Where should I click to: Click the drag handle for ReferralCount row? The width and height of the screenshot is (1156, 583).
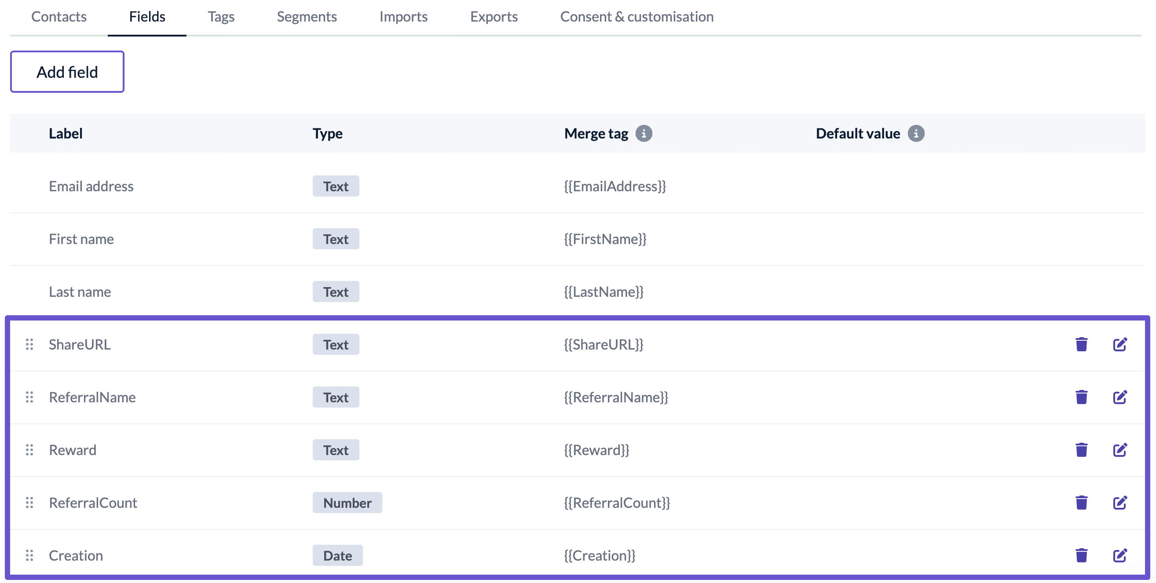[29, 503]
